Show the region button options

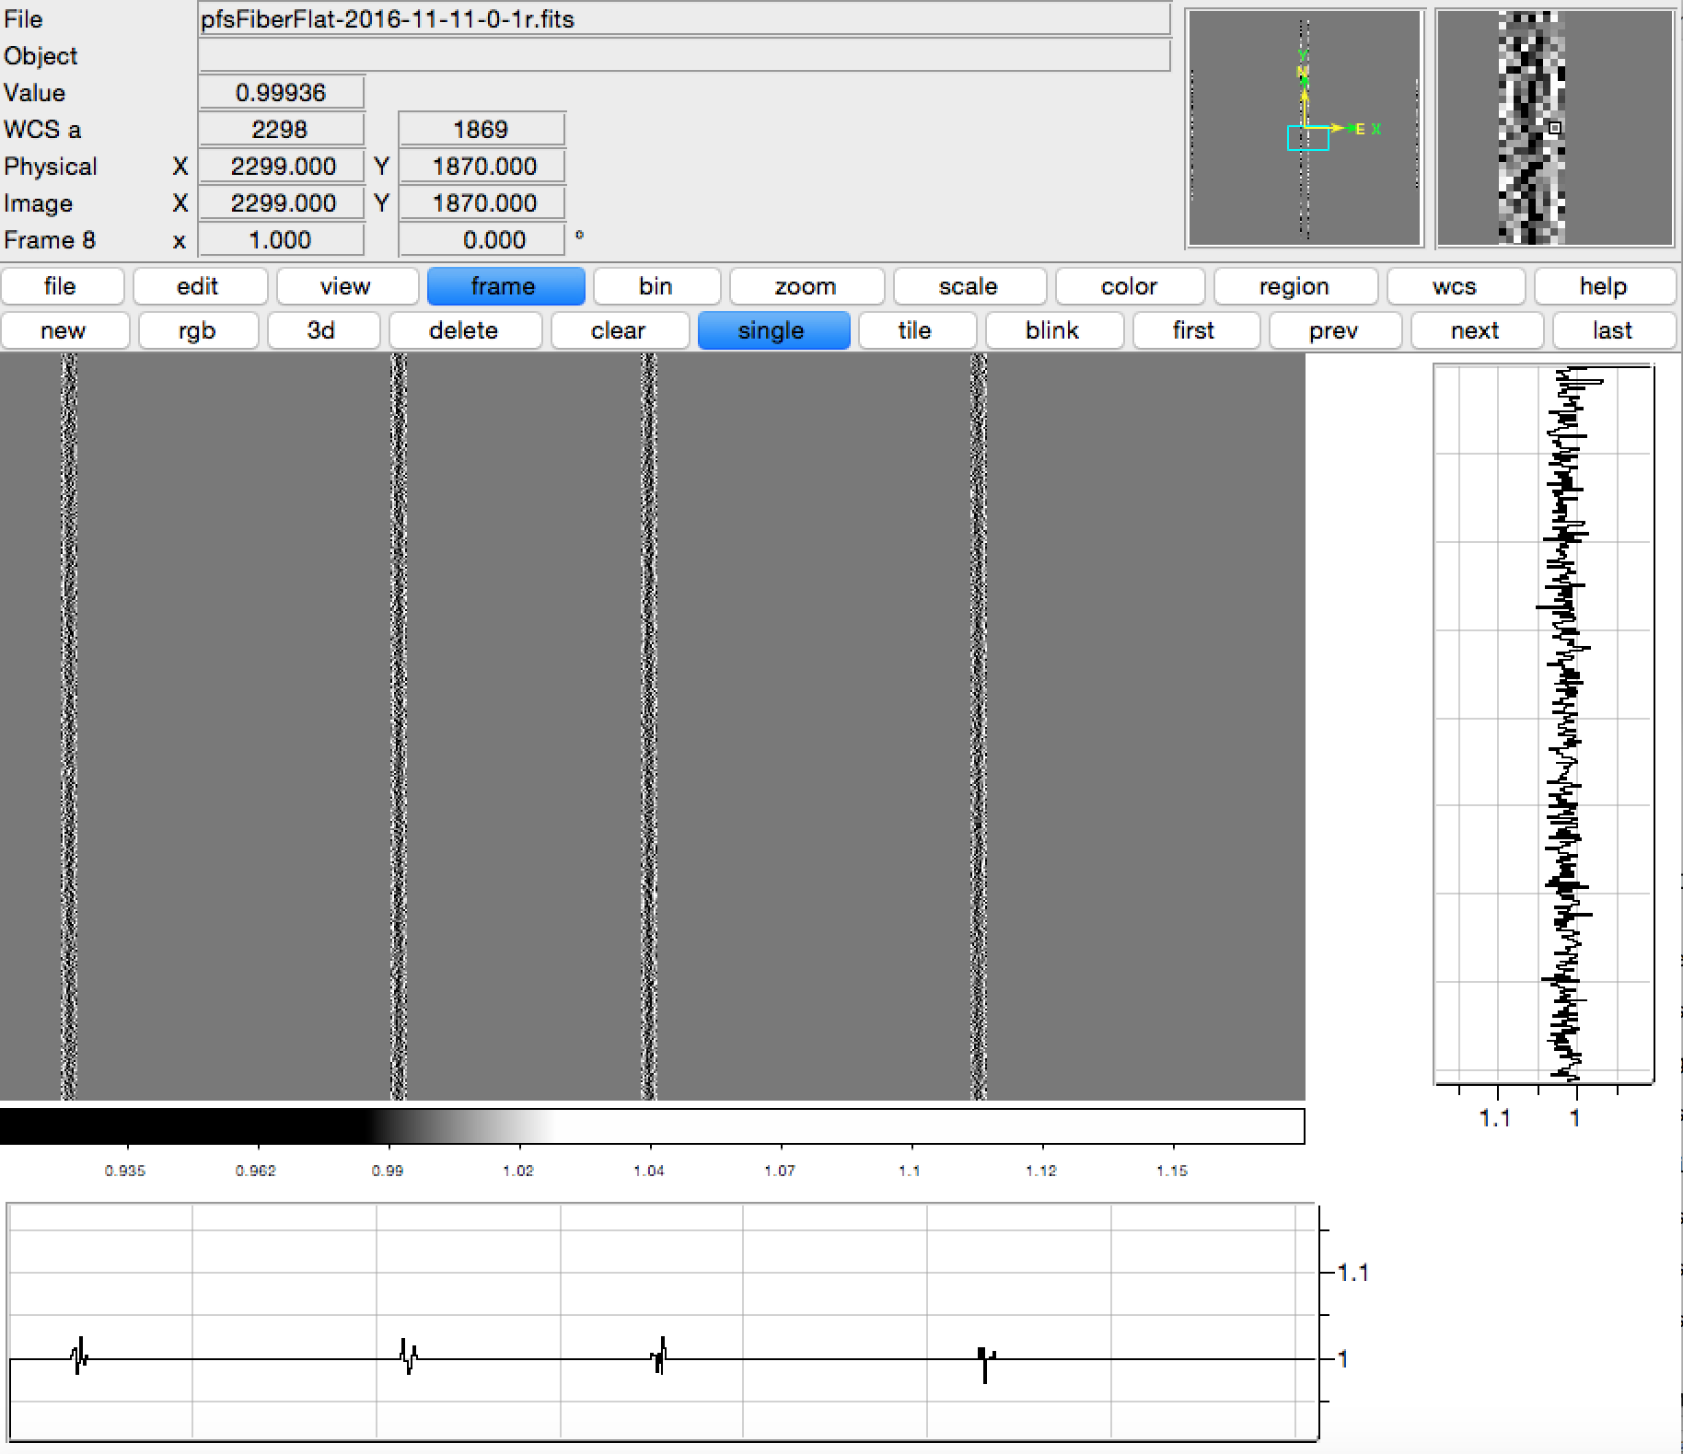coord(1294,286)
